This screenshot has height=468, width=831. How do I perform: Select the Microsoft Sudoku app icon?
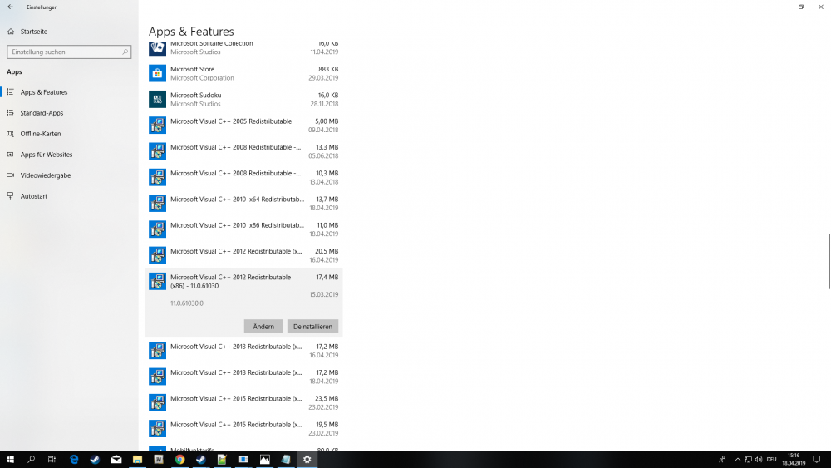pyautogui.click(x=157, y=99)
